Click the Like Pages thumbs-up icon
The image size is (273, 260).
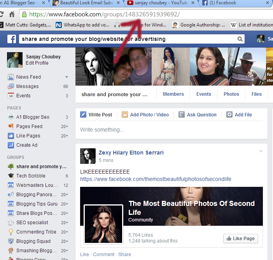point(11,136)
